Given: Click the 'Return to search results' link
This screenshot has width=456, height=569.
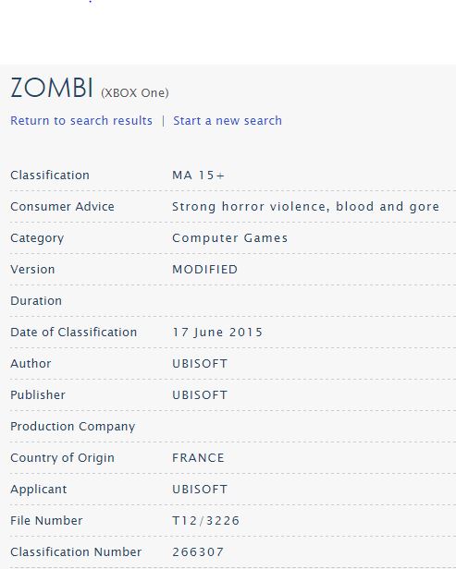Looking at the screenshot, I should (x=81, y=120).
